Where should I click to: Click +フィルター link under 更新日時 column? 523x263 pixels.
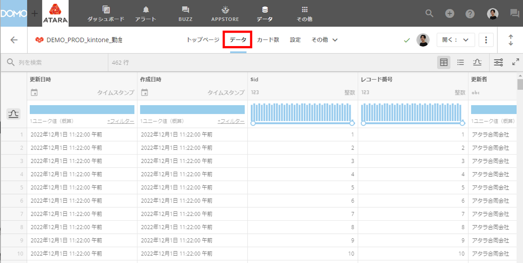pyautogui.click(x=121, y=121)
